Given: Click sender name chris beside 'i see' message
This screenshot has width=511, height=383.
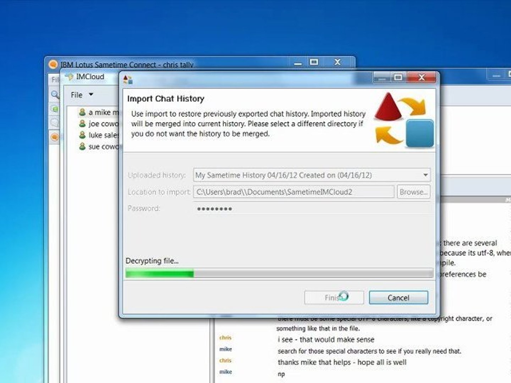Looking at the screenshot, I should tap(225, 338).
